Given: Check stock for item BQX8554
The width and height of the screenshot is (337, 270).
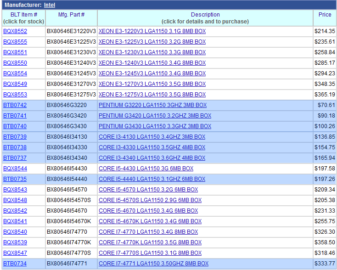Looking at the screenshot, I should (x=15, y=73).
